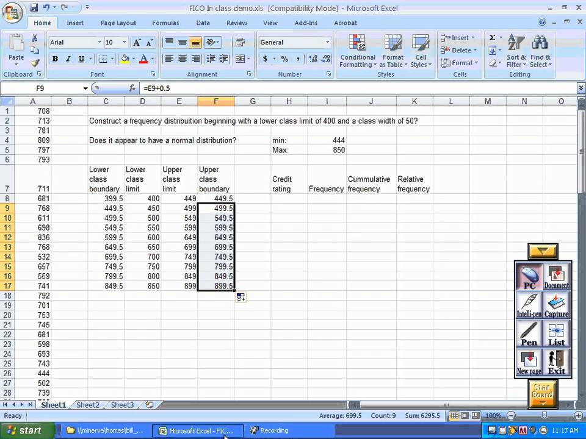This screenshot has height=439, width=586.
Task: Apply percent style format
Action: (x=285, y=59)
